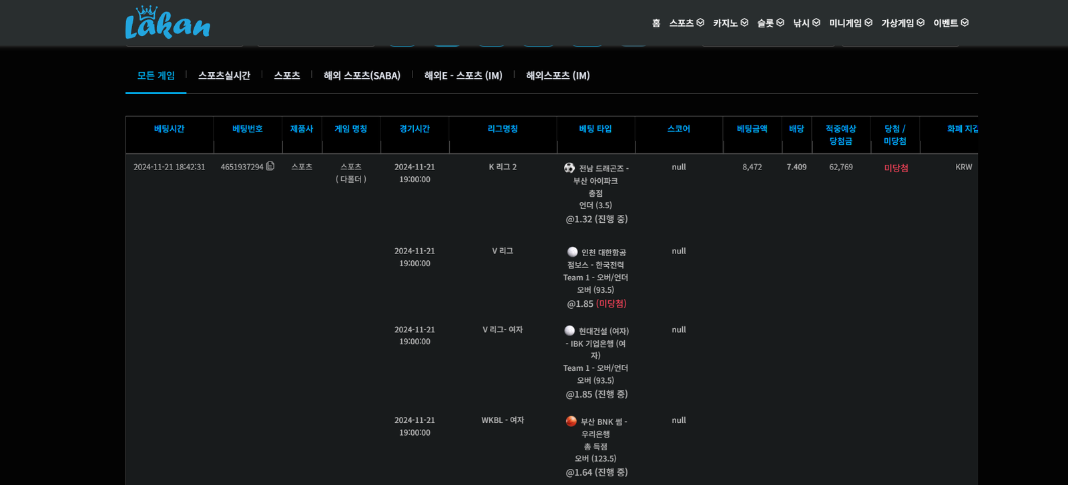Click the red 미당첨 result status
Screen dimensions: 1068x485
click(896, 168)
